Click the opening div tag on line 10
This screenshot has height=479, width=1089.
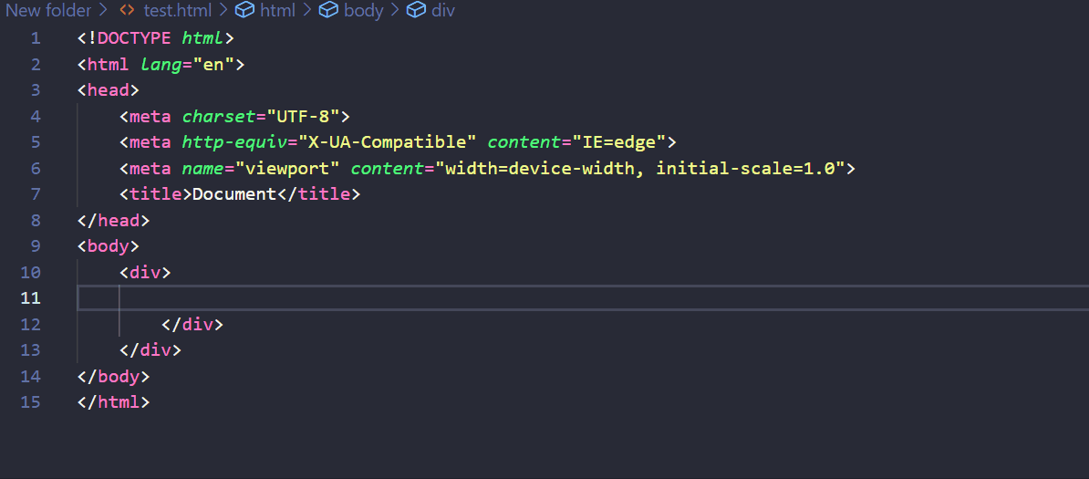click(x=145, y=273)
